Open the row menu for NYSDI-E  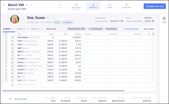[x=153, y=69]
